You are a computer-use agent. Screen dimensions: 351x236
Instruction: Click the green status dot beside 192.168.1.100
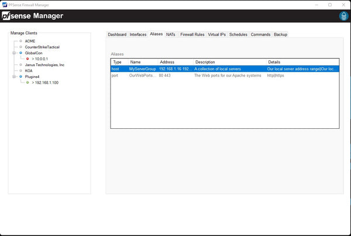click(27, 83)
